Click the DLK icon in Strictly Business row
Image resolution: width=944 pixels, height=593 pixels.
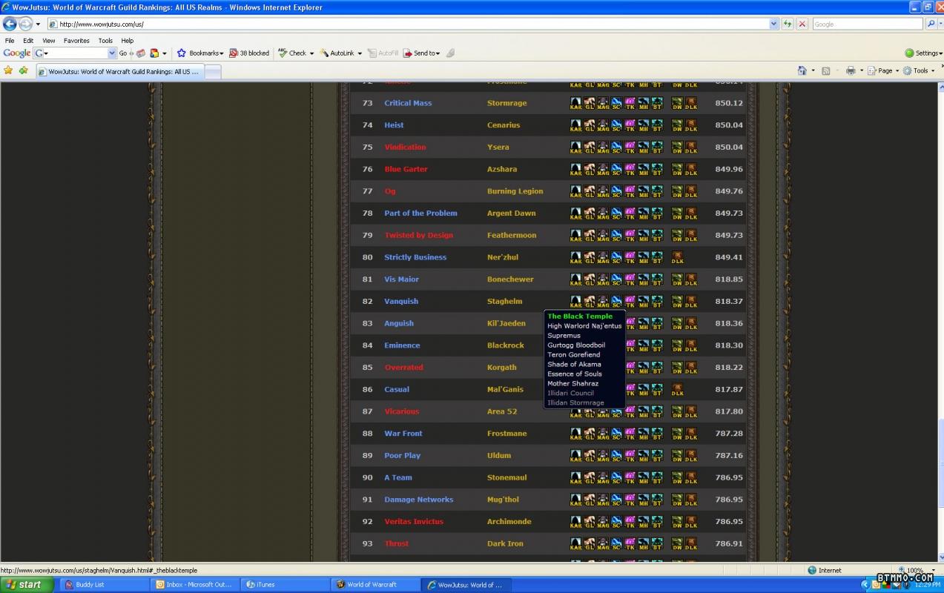click(677, 258)
